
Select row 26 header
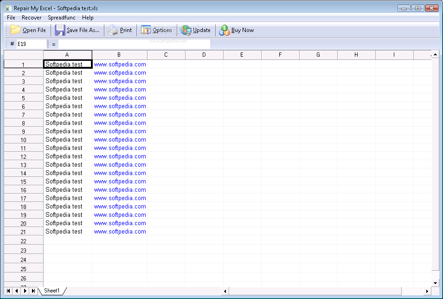[24, 278]
